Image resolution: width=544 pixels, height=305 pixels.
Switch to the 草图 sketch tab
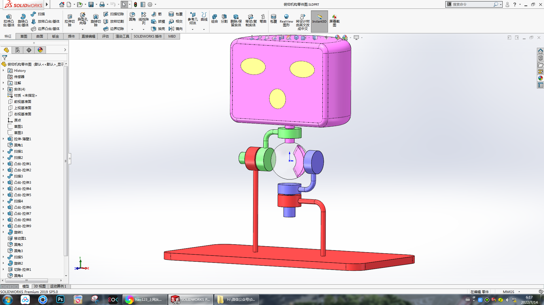coord(24,36)
